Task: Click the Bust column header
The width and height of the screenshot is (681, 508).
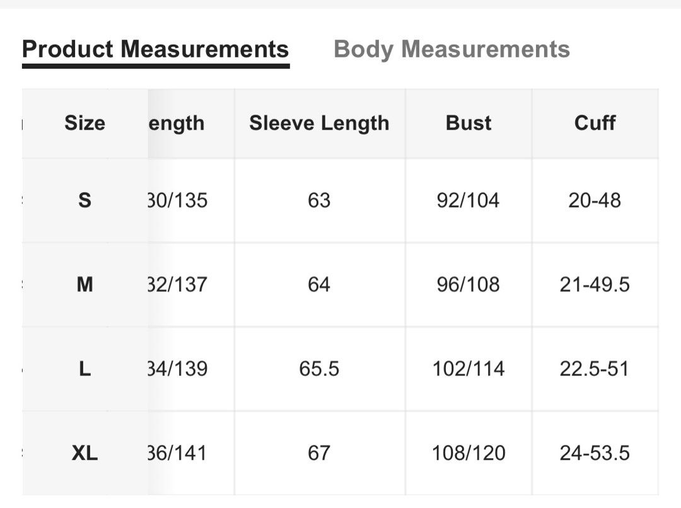Action: point(469,123)
